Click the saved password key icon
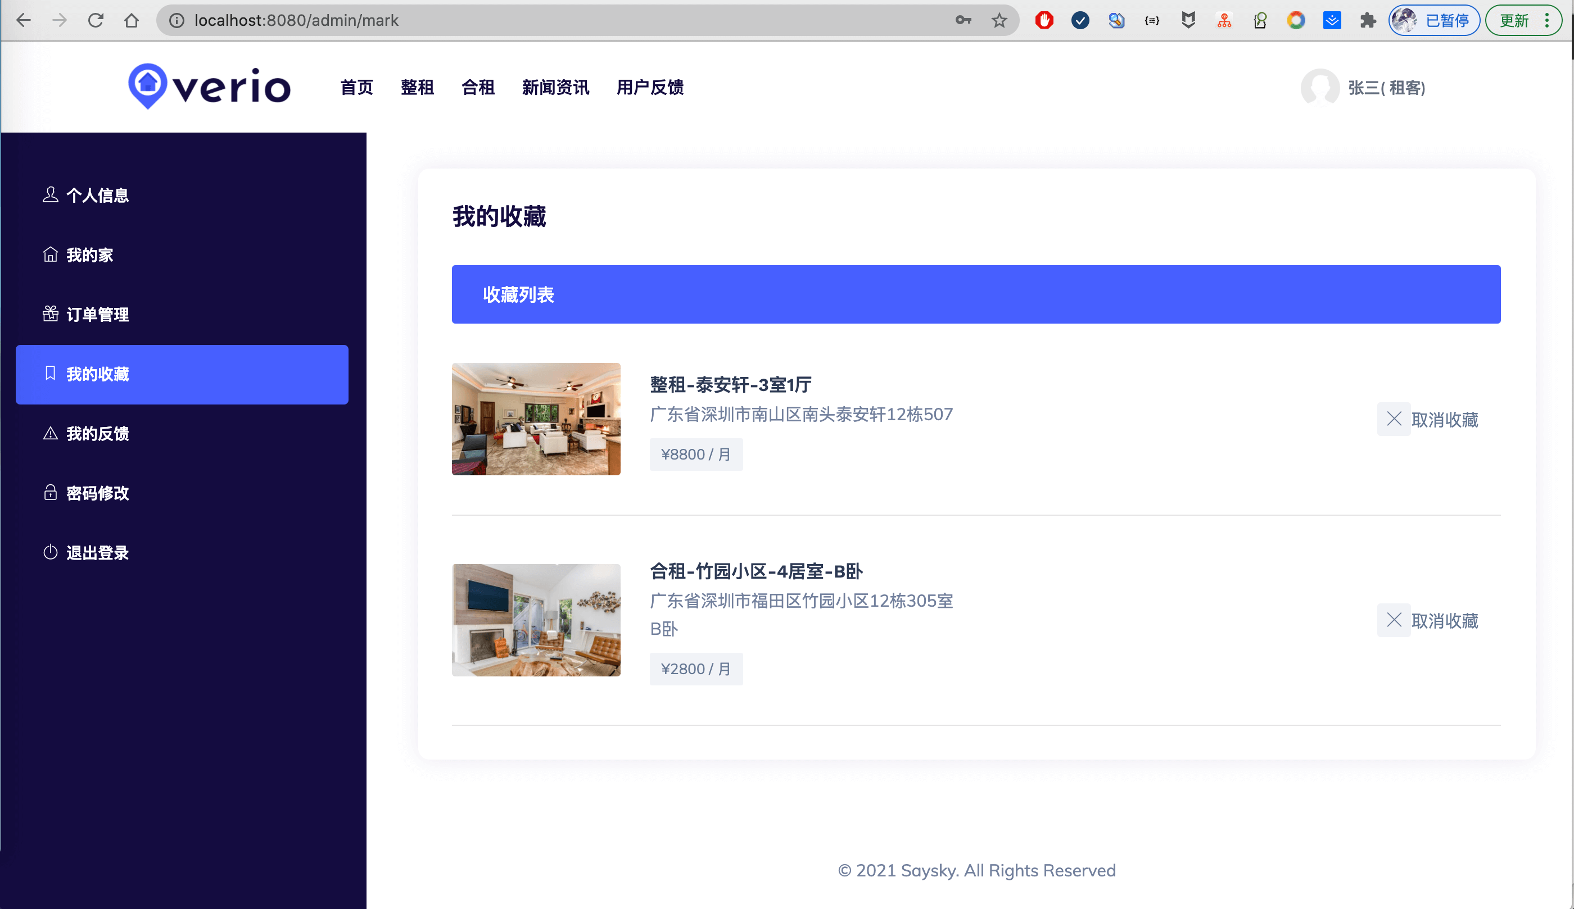 click(x=963, y=21)
